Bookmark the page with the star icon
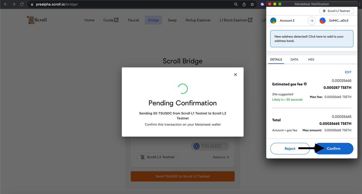Image resolution: width=362 pixels, height=194 pixels. (252, 5)
